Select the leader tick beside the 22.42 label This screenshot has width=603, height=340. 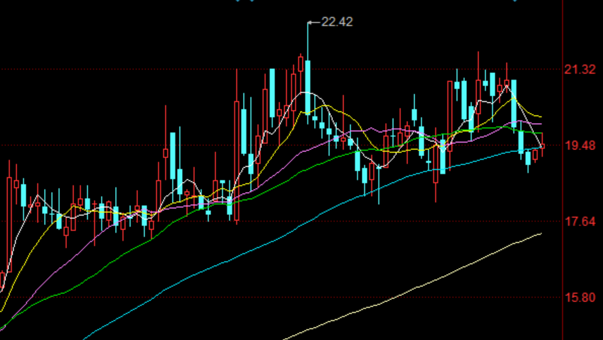coord(313,22)
